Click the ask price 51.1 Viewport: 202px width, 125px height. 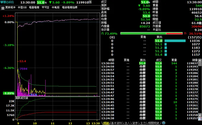[x=159, y=44]
